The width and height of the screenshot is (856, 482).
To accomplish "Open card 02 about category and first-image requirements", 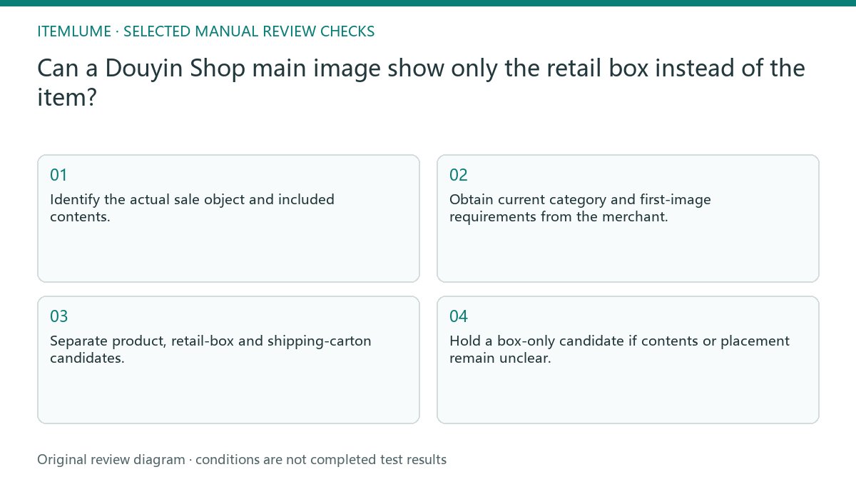I will pyautogui.click(x=628, y=219).
